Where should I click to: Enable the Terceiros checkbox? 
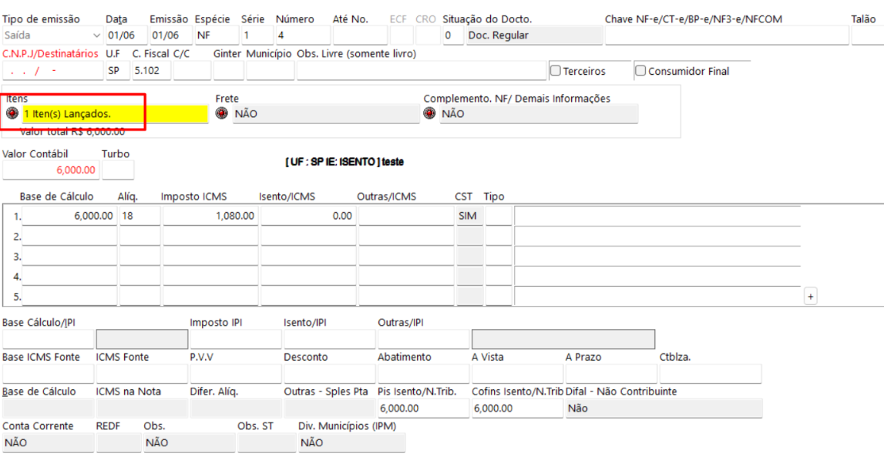[556, 71]
